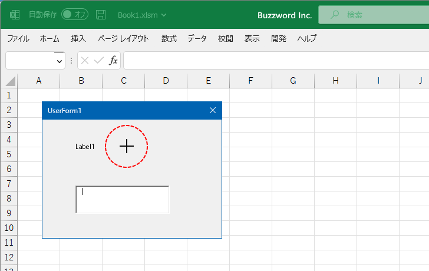This screenshot has width=429, height=271.
Task: Select column A header
Action: 39,81
